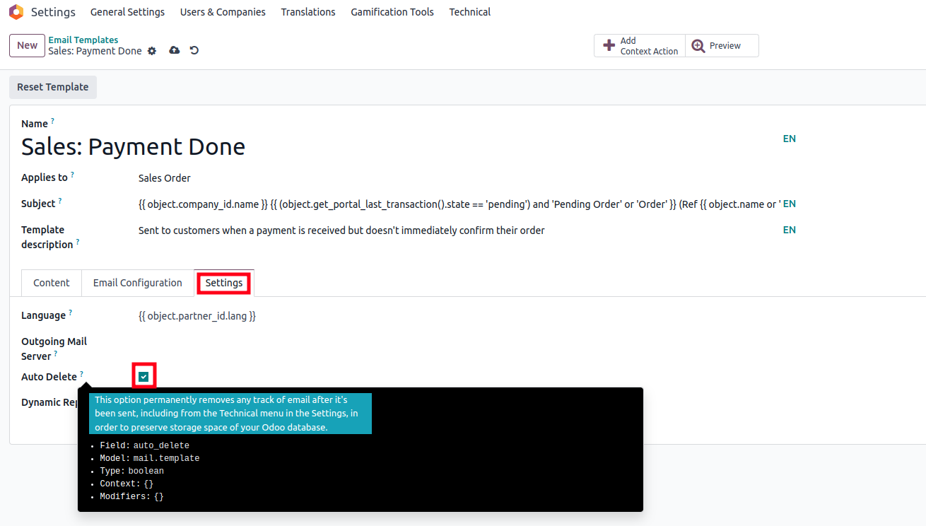
Task: Open the Translations menu
Action: point(308,12)
